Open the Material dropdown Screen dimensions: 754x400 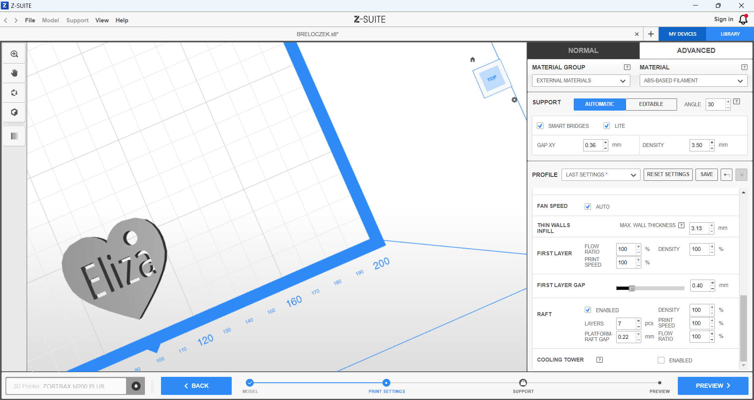point(694,80)
